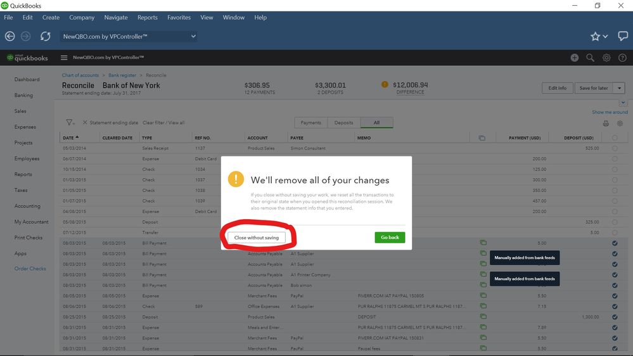Image resolution: width=633 pixels, height=356 pixels.
Task: Open the Bank register breadcrumb link
Action: [122, 75]
